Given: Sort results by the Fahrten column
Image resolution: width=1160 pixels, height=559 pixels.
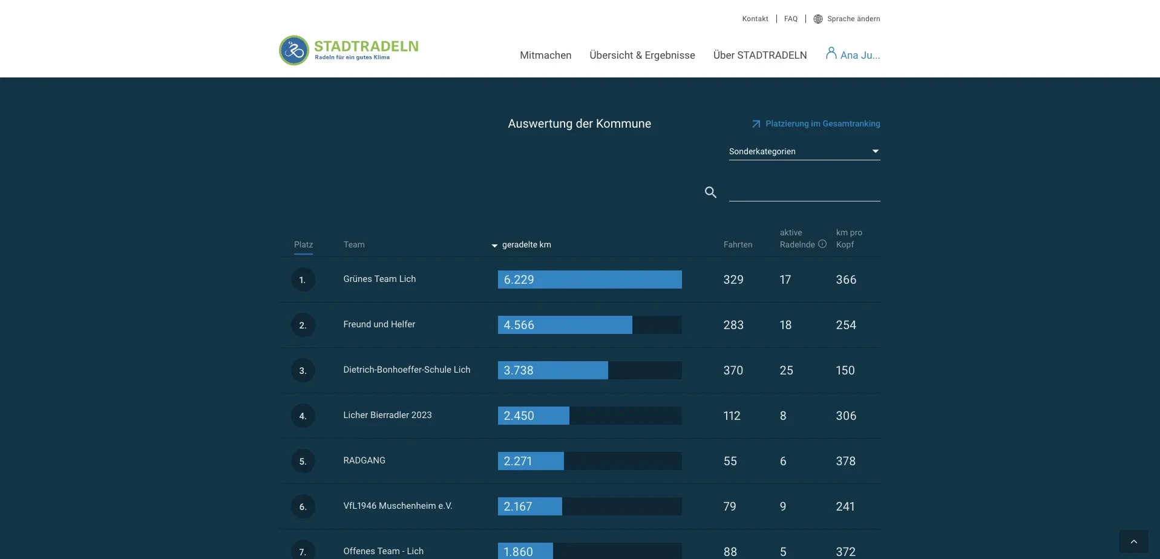Looking at the screenshot, I should tap(737, 244).
